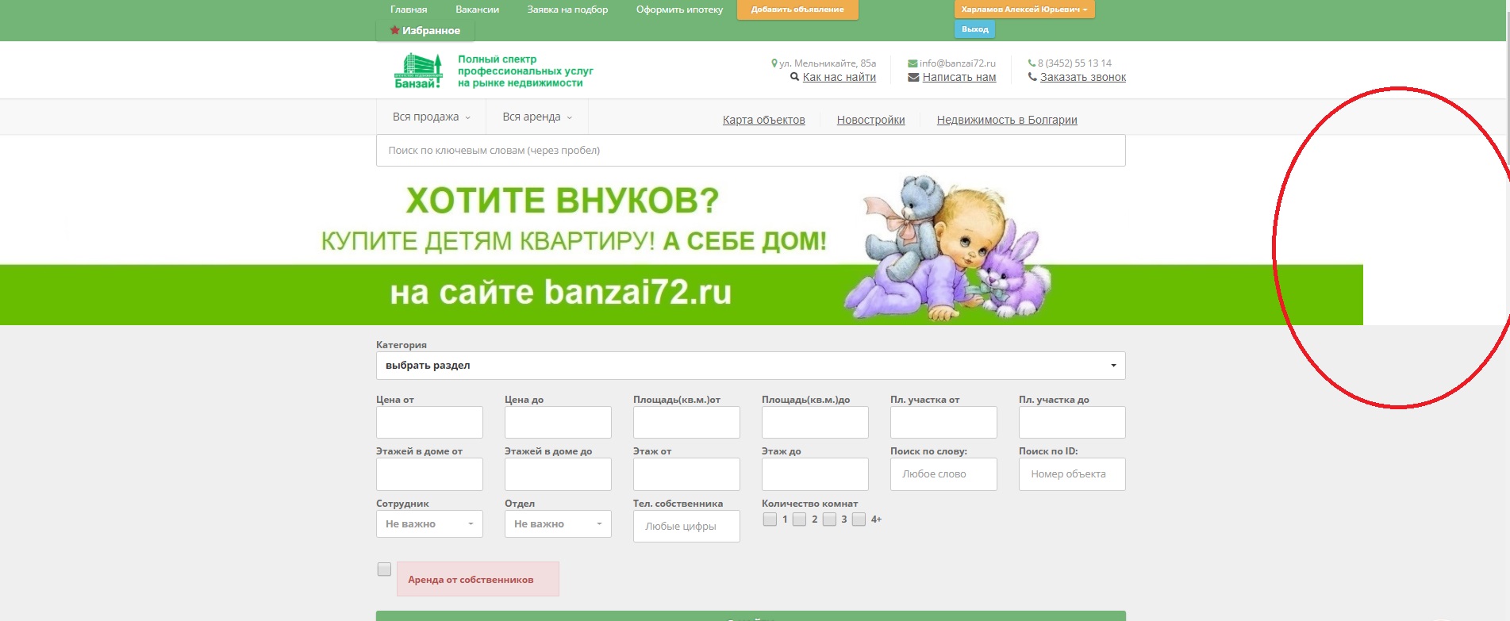Click the envelope icon beside Написать нам
This screenshot has width=1510, height=621.
click(x=913, y=78)
